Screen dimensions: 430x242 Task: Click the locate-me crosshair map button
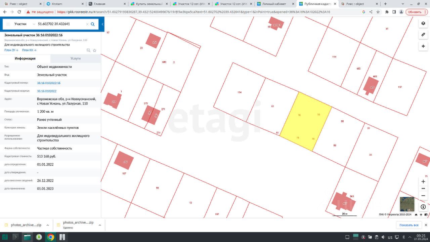point(423,46)
